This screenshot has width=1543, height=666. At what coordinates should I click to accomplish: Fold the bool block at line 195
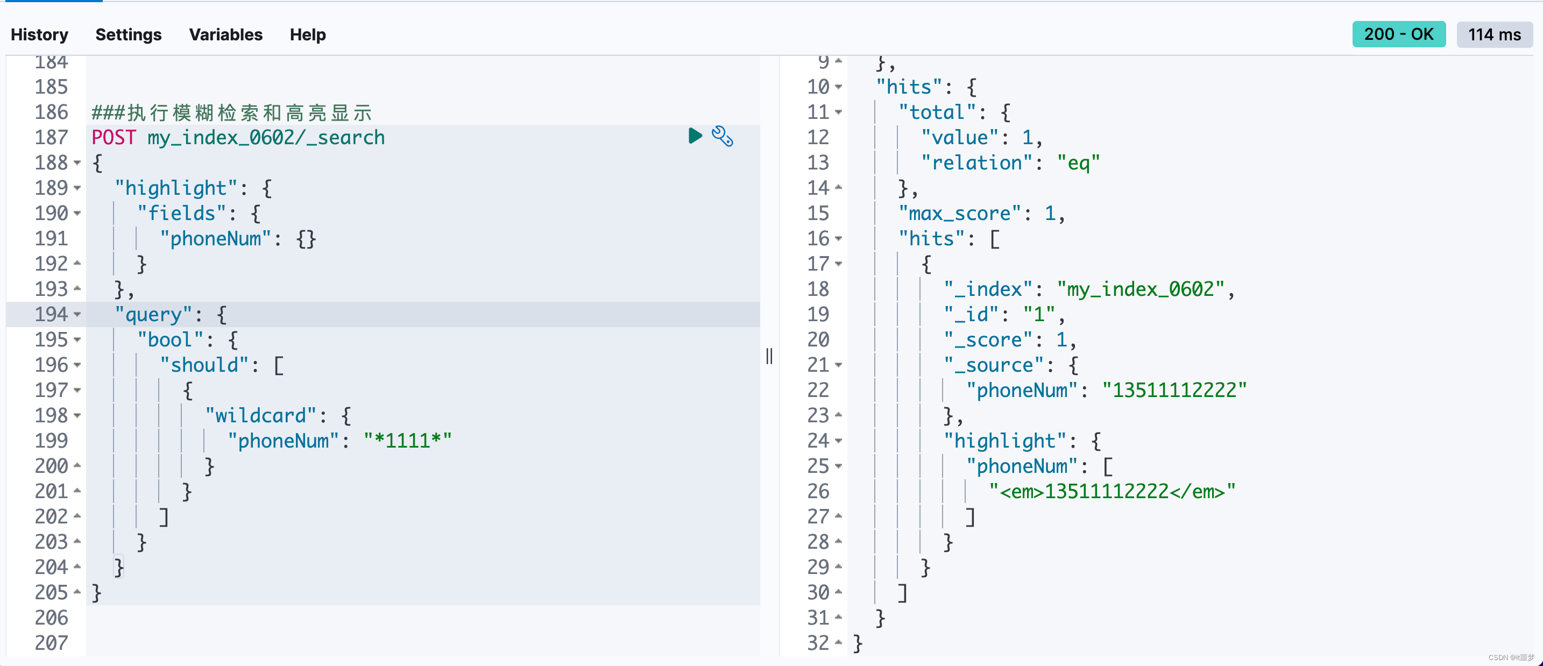coord(77,339)
